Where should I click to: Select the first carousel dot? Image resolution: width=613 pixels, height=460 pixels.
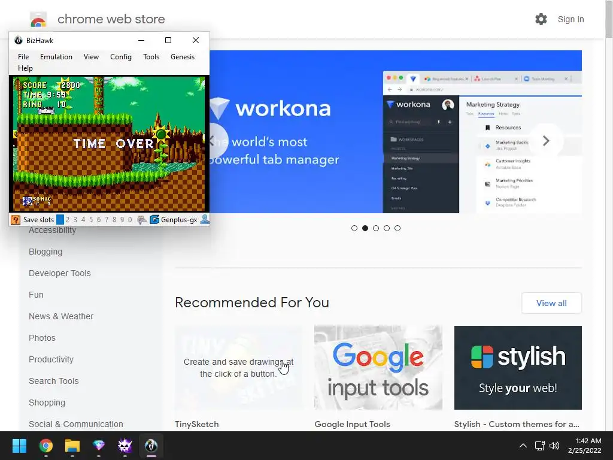(x=354, y=228)
